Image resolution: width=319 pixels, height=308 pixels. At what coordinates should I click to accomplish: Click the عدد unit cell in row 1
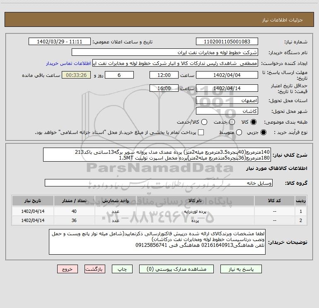click(115, 211)
